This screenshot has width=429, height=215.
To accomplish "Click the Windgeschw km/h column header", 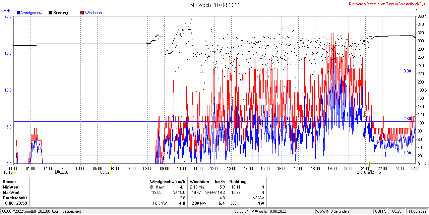I will 168,181.
